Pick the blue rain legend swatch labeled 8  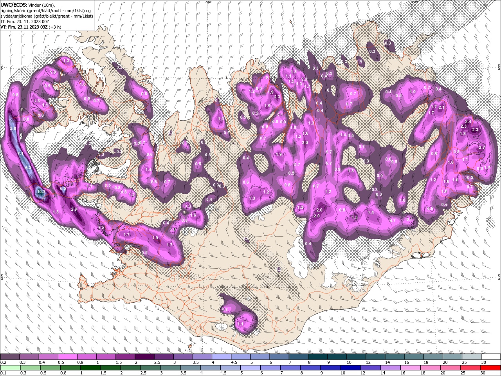310,368
